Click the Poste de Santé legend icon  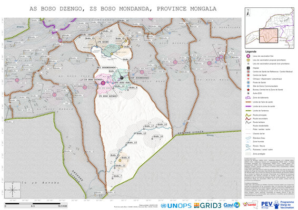(248, 82)
